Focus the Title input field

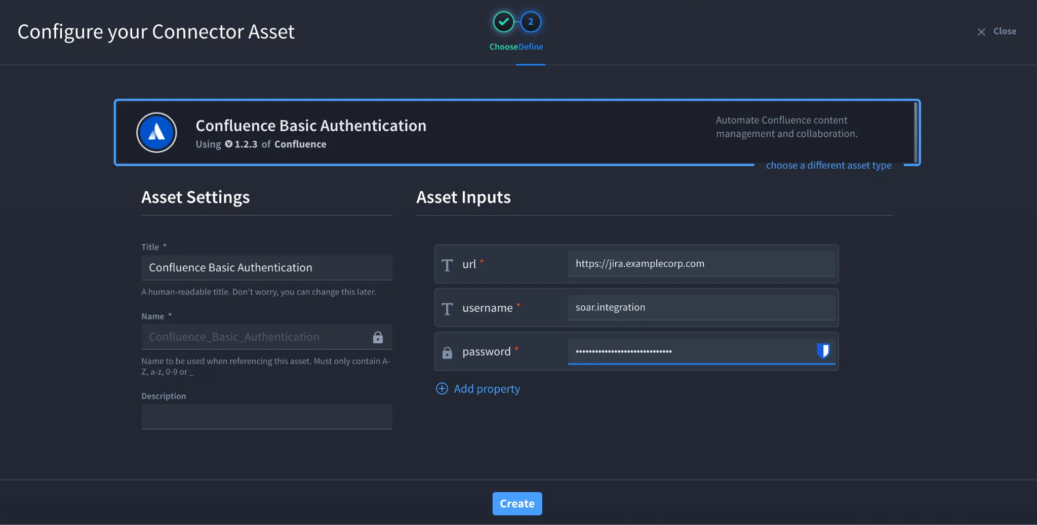click(267, 267)
